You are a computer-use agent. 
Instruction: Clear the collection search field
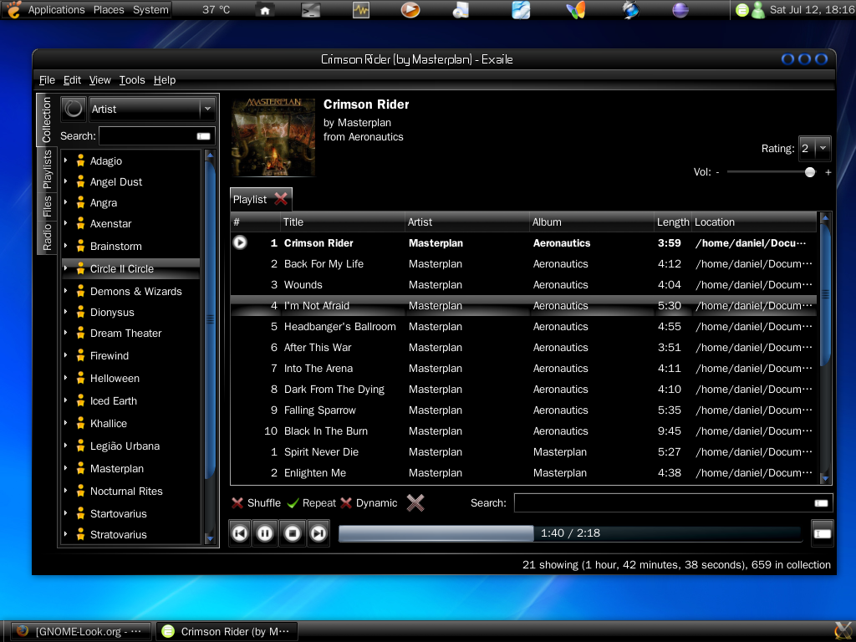tap(204, 136)
